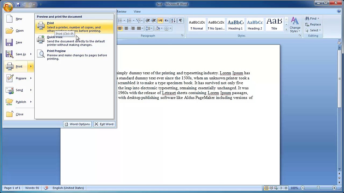
Task: Click the Office Button orb
Action: coord(8,6)
